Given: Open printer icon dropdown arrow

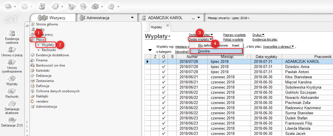Looking at the screenshot, I should click(101, 7).
